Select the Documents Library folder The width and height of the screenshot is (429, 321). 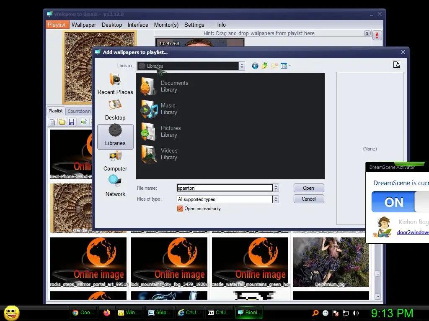point(164,86)
